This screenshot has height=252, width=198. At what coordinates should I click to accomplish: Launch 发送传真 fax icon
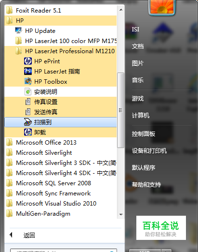28,112
